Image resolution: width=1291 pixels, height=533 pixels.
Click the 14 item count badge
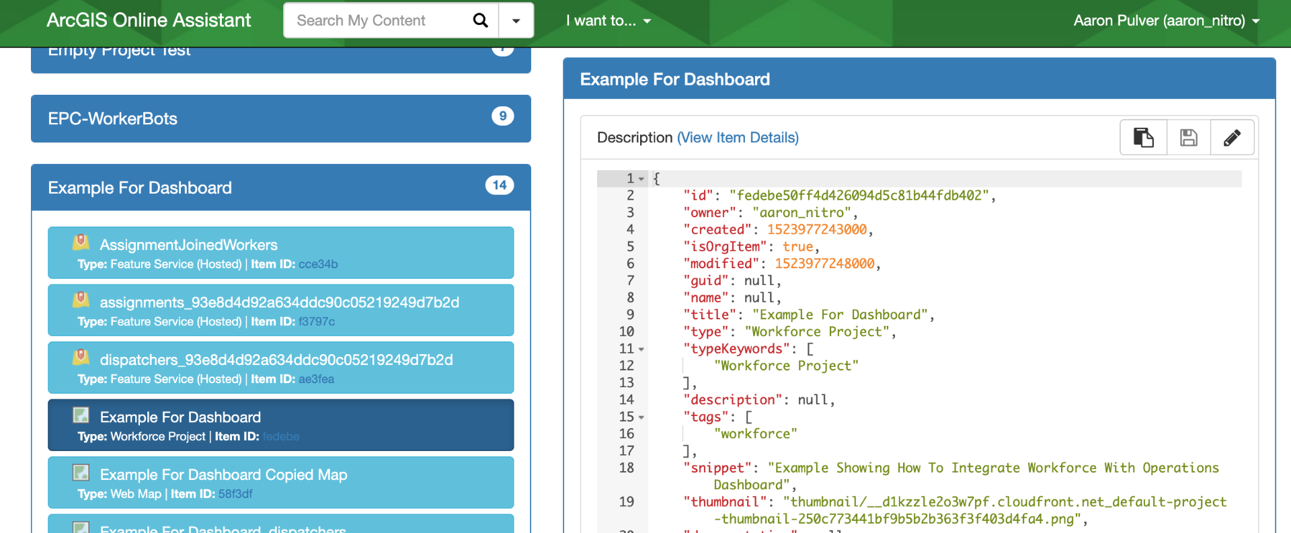point(500,185)
